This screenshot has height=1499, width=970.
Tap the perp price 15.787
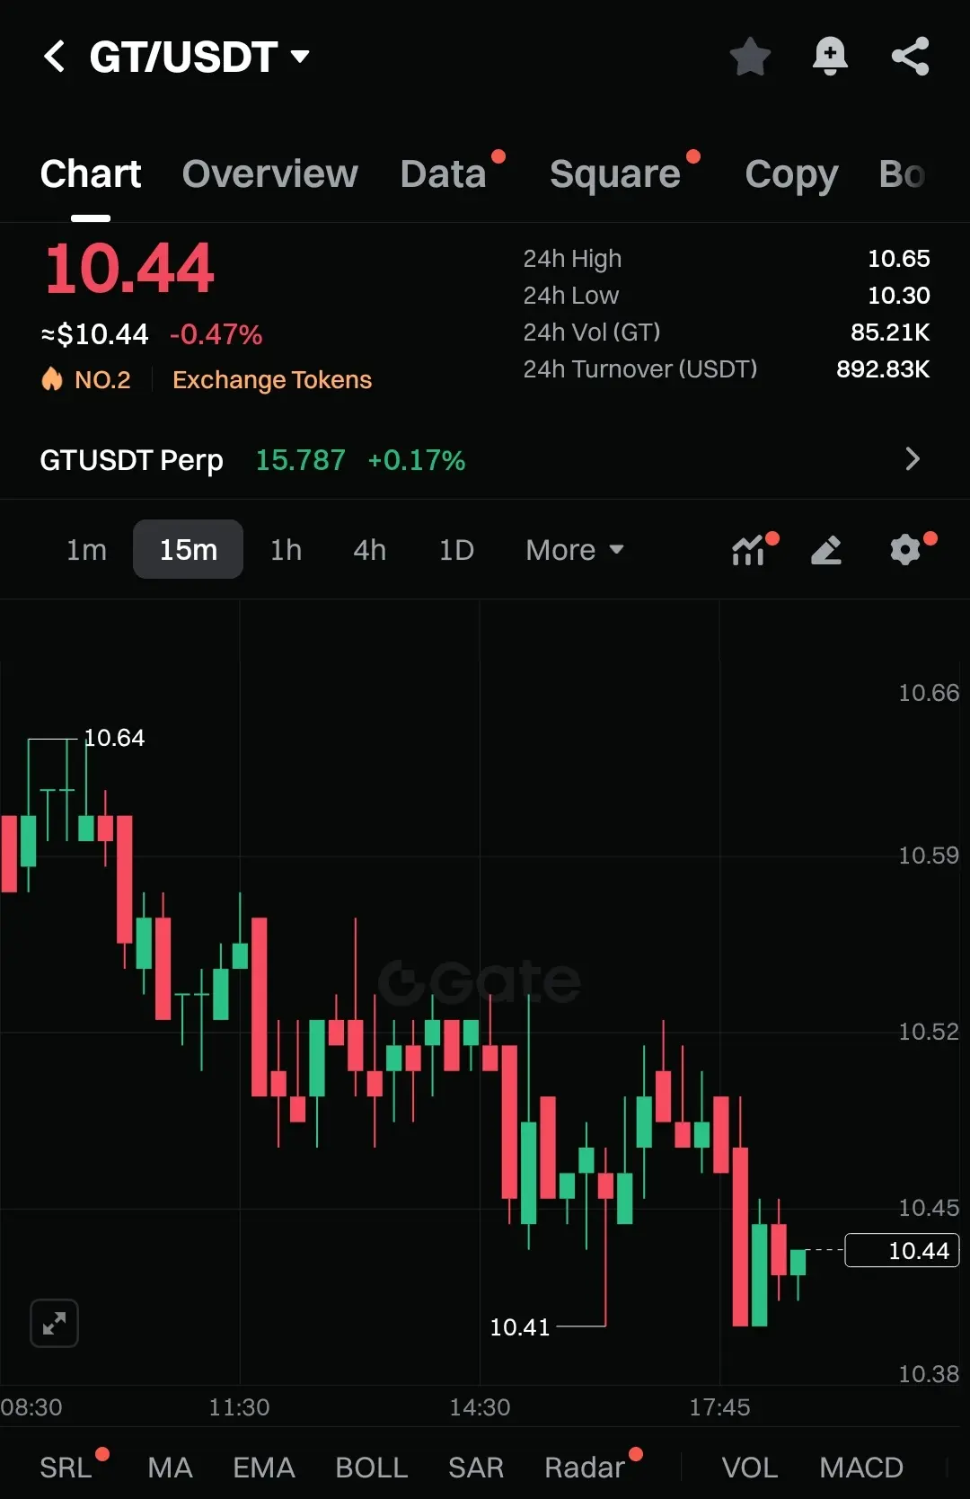300,460
